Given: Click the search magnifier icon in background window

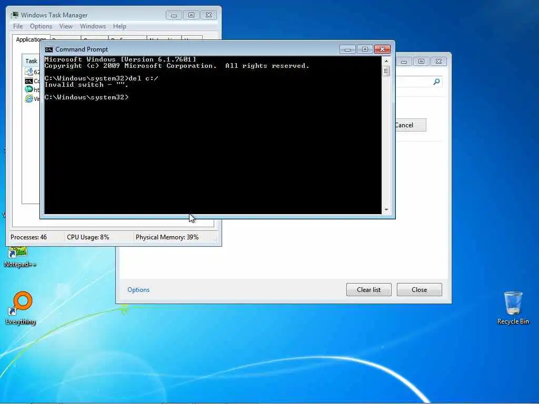Looking at the screenshot, I should [x=436, y=82].
